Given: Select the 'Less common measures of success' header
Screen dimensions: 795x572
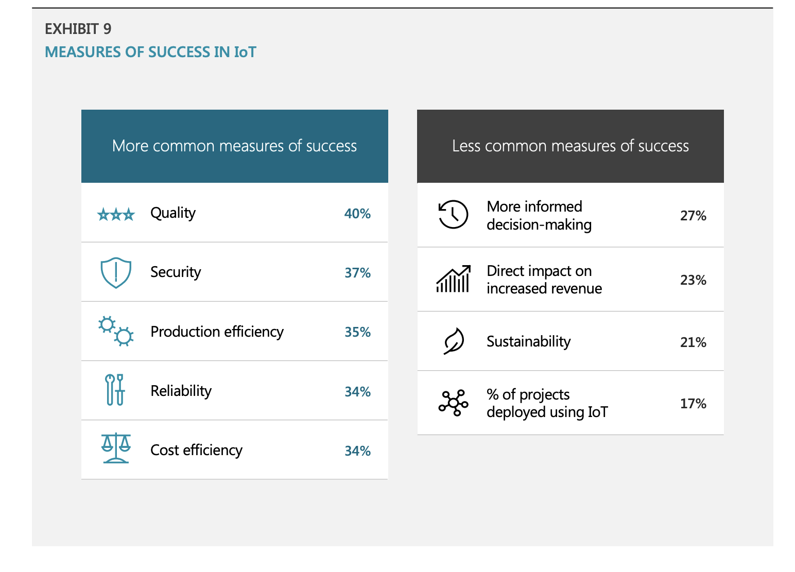Looking at the screenshot, I should (570, 146).
